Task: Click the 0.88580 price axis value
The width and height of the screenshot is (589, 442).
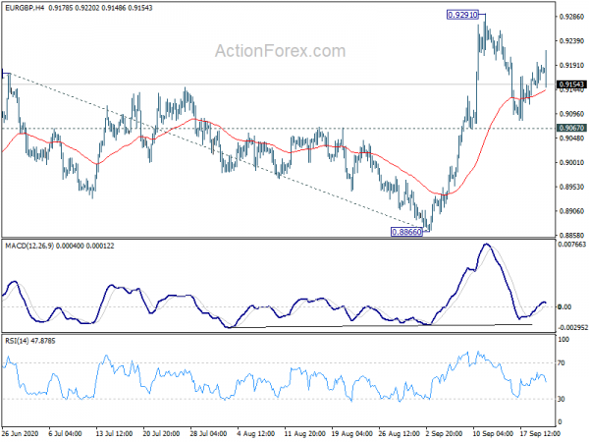Action: (x=571, y=236)
